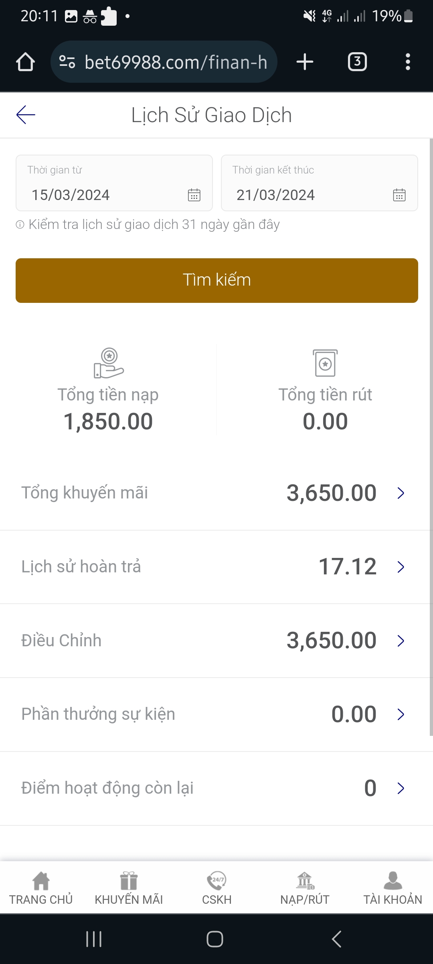The width and height of the screenshot is (433, 964).
Task: Open a new browser tab with plus icon
Action: [305, 62]
